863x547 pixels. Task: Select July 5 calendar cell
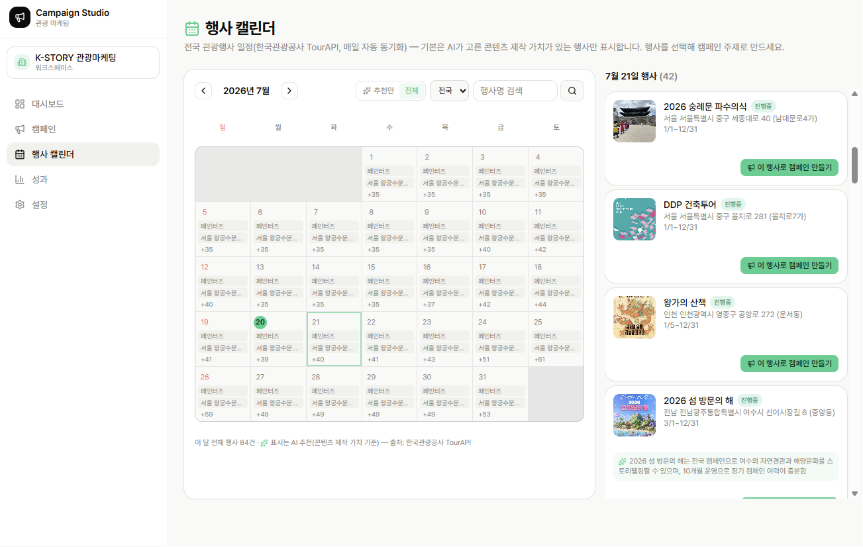click(223, 229)
